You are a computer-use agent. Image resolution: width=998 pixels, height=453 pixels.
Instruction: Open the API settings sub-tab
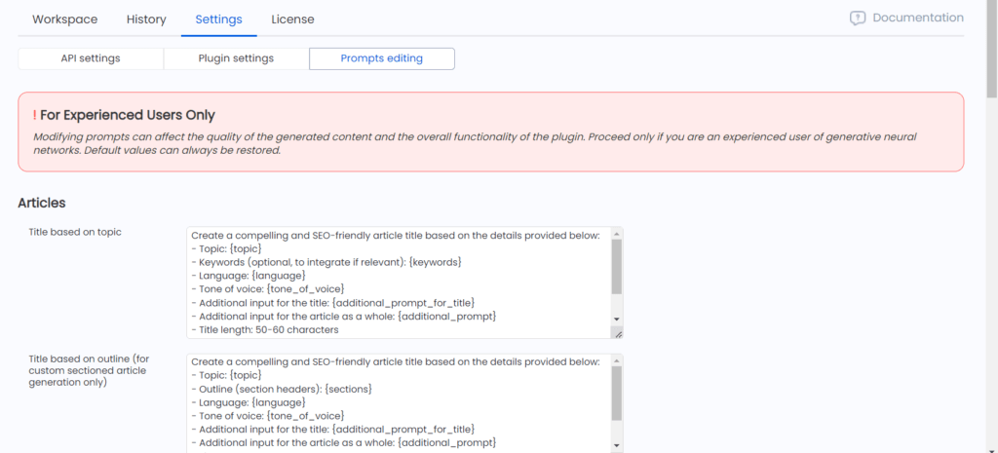[x=91, y=58]
